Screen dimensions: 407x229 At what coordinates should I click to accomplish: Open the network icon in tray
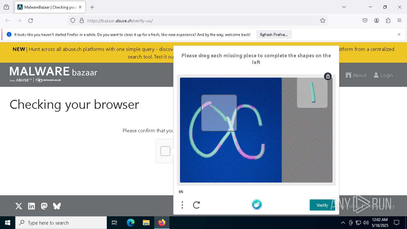[358, 223]
